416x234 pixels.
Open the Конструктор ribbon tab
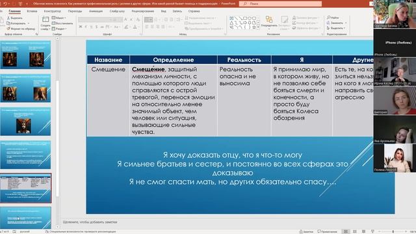tap(52, 11)
